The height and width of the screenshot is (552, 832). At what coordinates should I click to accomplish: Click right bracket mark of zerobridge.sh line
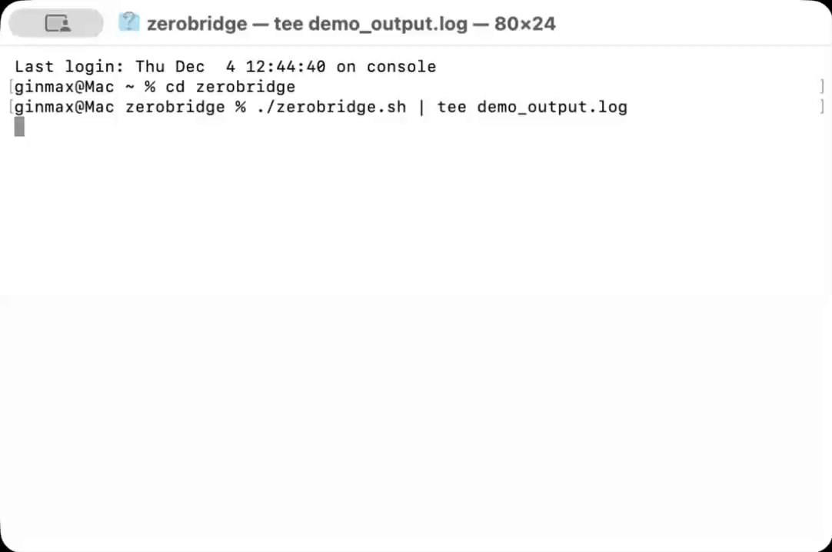point(821,107)
